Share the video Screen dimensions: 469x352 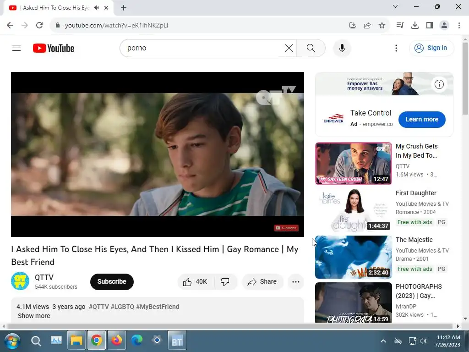point(262,282)
